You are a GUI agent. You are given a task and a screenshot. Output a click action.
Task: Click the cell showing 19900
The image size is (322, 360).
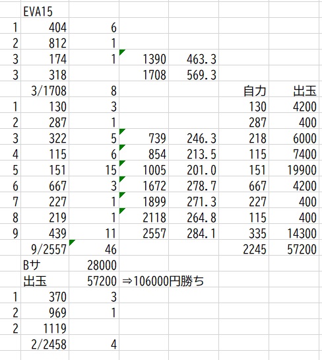tap(294, 170)
